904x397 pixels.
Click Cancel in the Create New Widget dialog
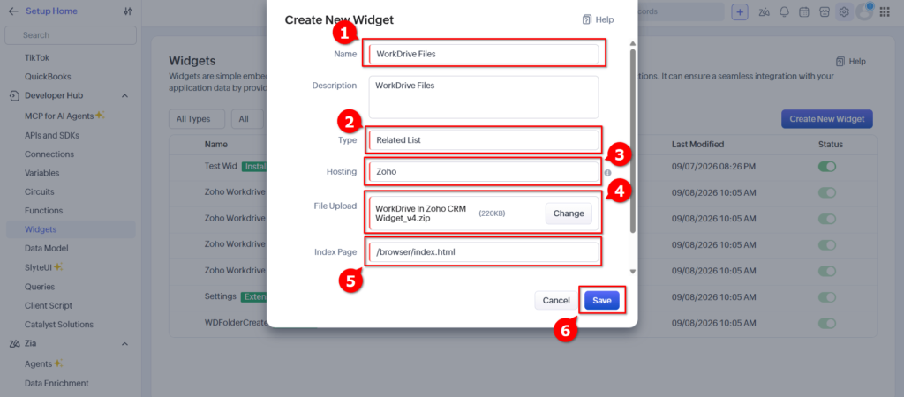[x=556, y=300]
